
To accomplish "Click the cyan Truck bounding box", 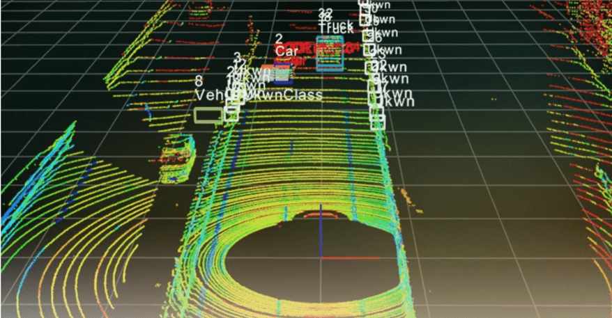I will coord(330,54).
